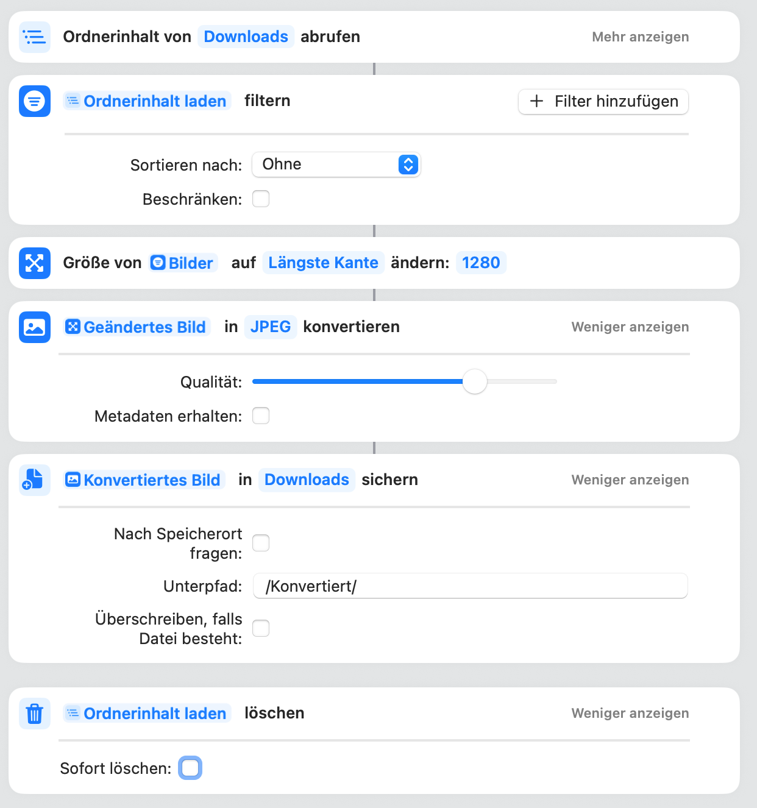Collapse the save action with Weniger anzeigen

(630, 480)
